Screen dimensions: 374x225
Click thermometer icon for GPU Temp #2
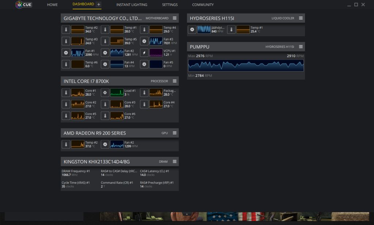pos(66,144)
